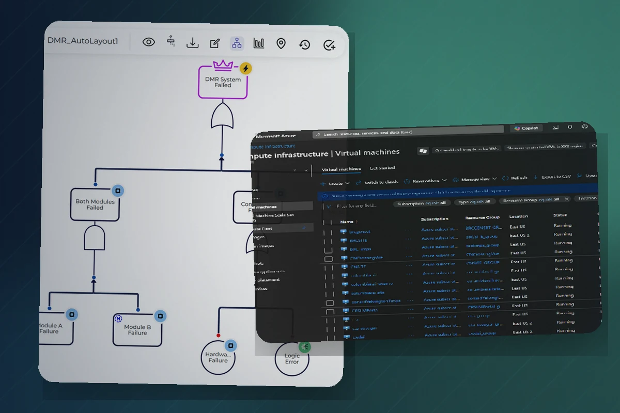Tick the checkbox for CPSLMPorta row

[330, 311]
